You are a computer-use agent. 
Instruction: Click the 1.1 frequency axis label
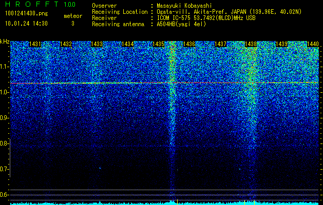coord(5,67)
